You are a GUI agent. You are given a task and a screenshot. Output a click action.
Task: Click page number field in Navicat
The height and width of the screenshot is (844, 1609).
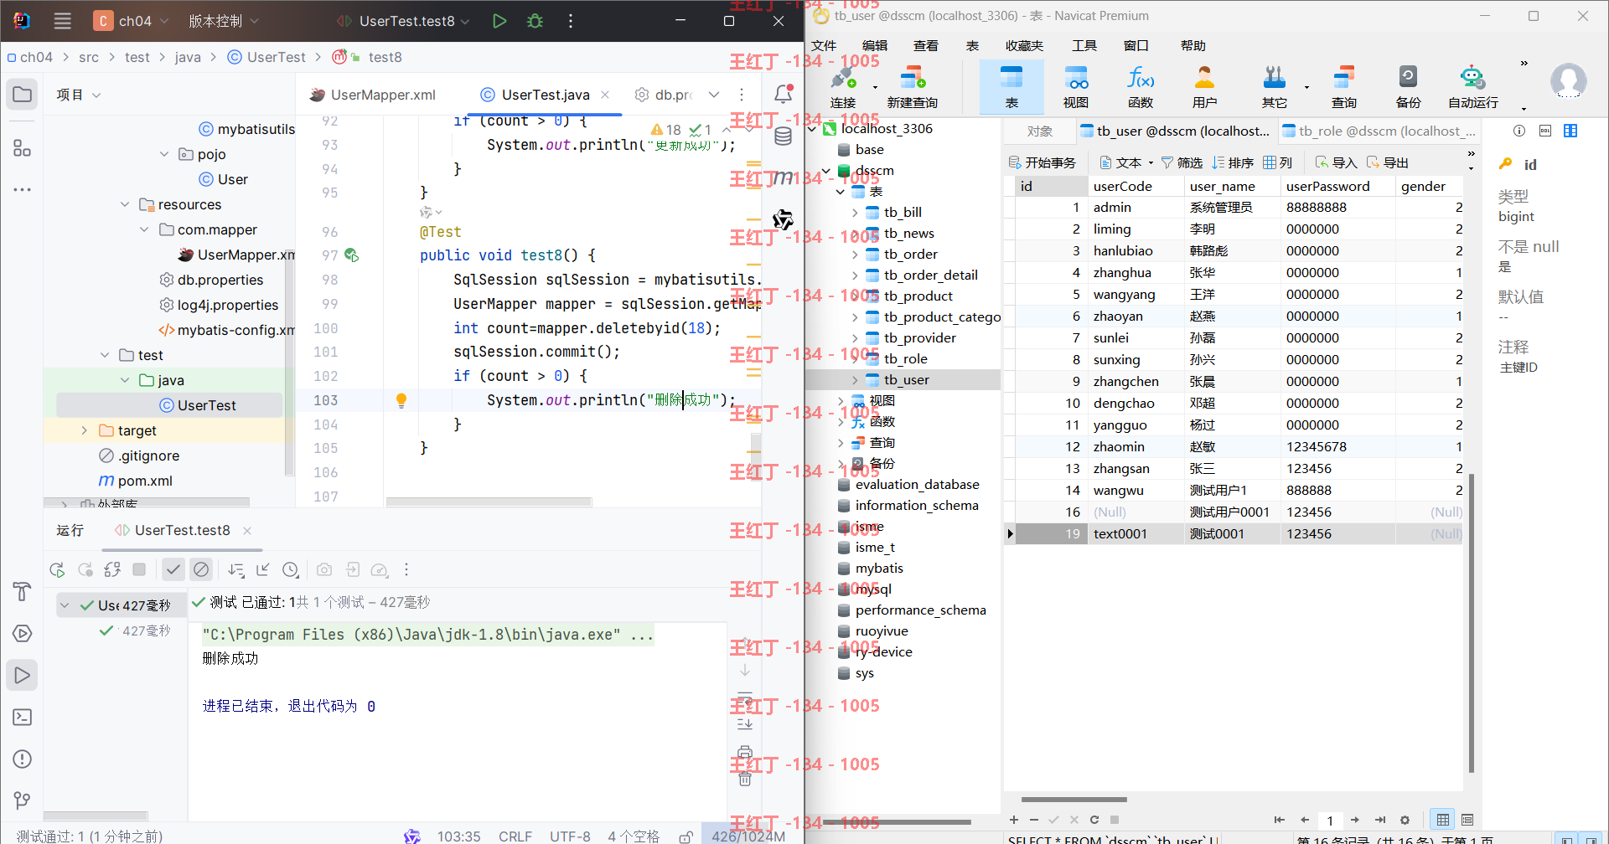[x=1330, y=820]
